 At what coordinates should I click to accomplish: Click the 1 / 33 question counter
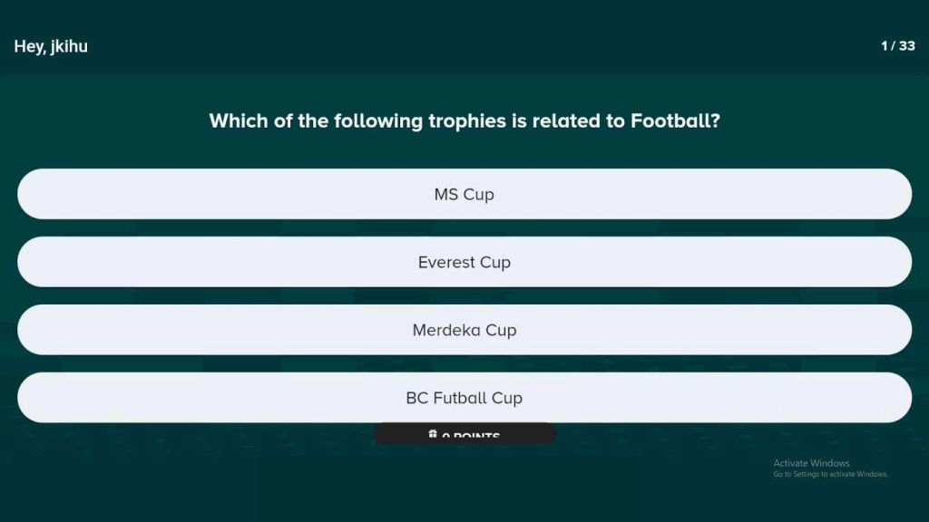pyautogui.click(x=897, y=45)
